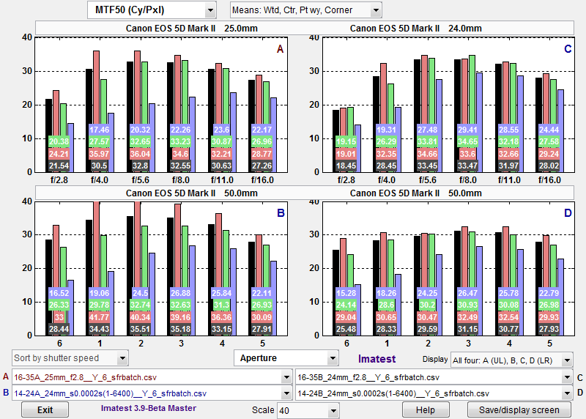Click value 27.26 in plot A
This screenshot has height=419, width=586.
pos(262,166)
